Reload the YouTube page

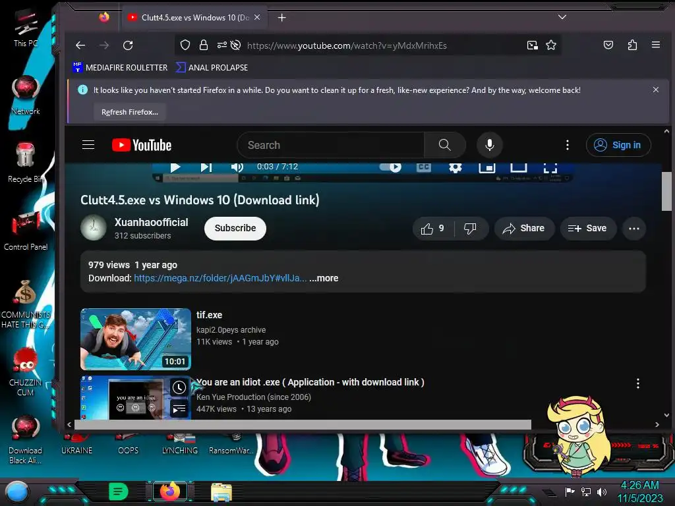click(x=128, y=45)
